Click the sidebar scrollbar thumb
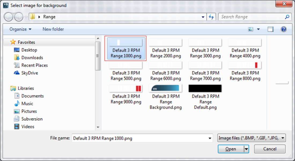The image size is (295, 161). coord(98,56)
